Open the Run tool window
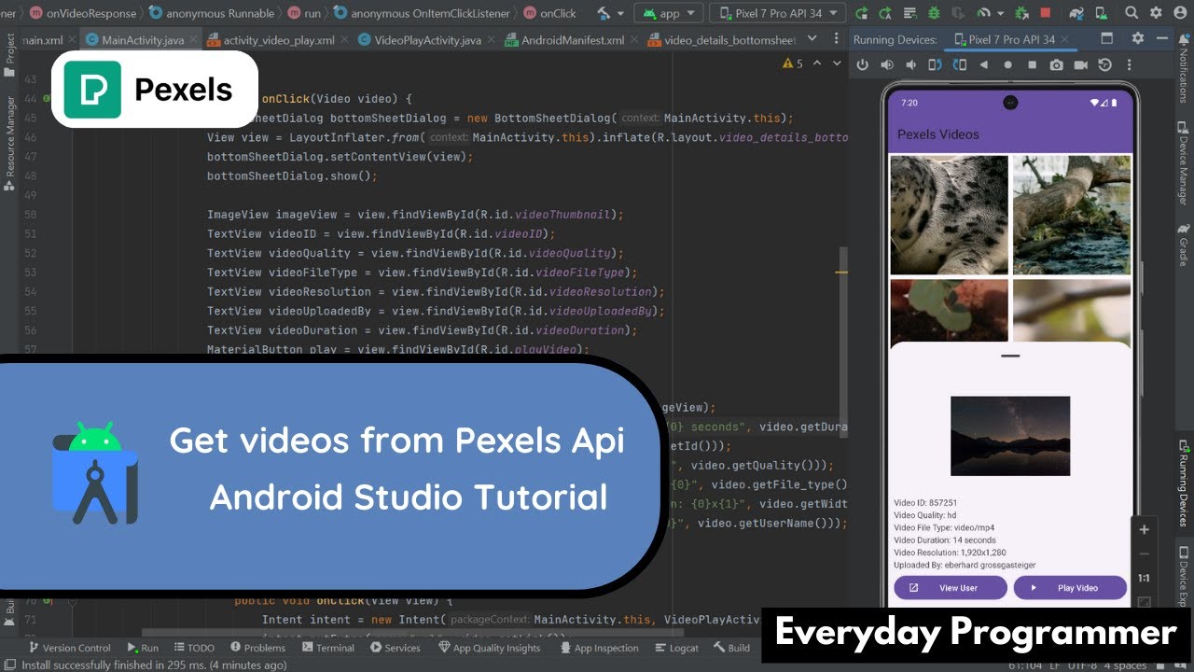 (x=142, y=648)
